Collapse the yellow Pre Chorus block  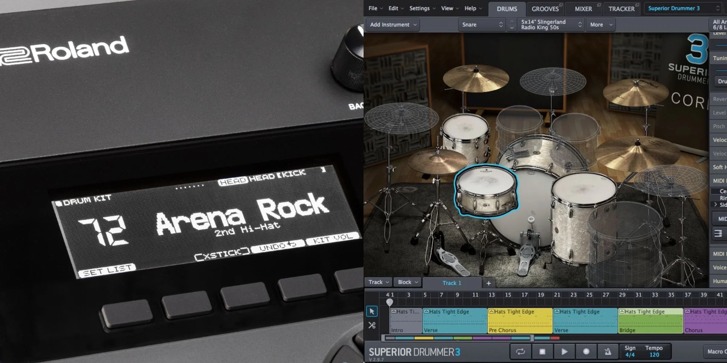(491, 311)
